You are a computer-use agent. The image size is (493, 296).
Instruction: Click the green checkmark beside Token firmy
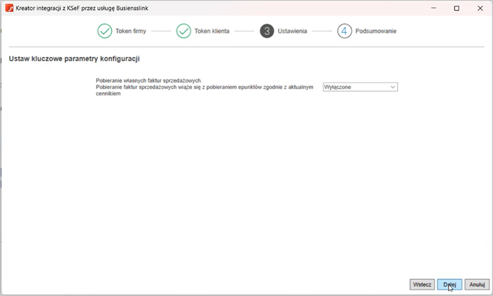pyautogui.click(x=105, y=31)
